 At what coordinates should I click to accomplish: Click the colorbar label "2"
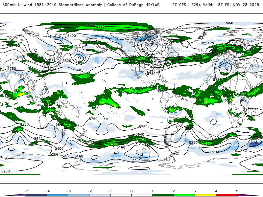(x=174, y=191)
